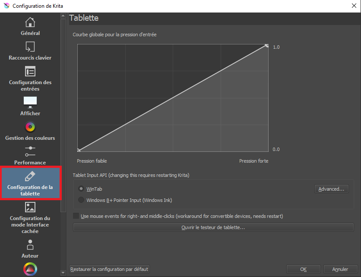Open the Performance sliders icon

pyautogui.click(x=30, y=151)
